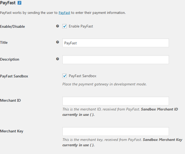Screen dimensions: 185x154
Task: Click inside the Merchant ID input box
Action: tap(116, 101)
